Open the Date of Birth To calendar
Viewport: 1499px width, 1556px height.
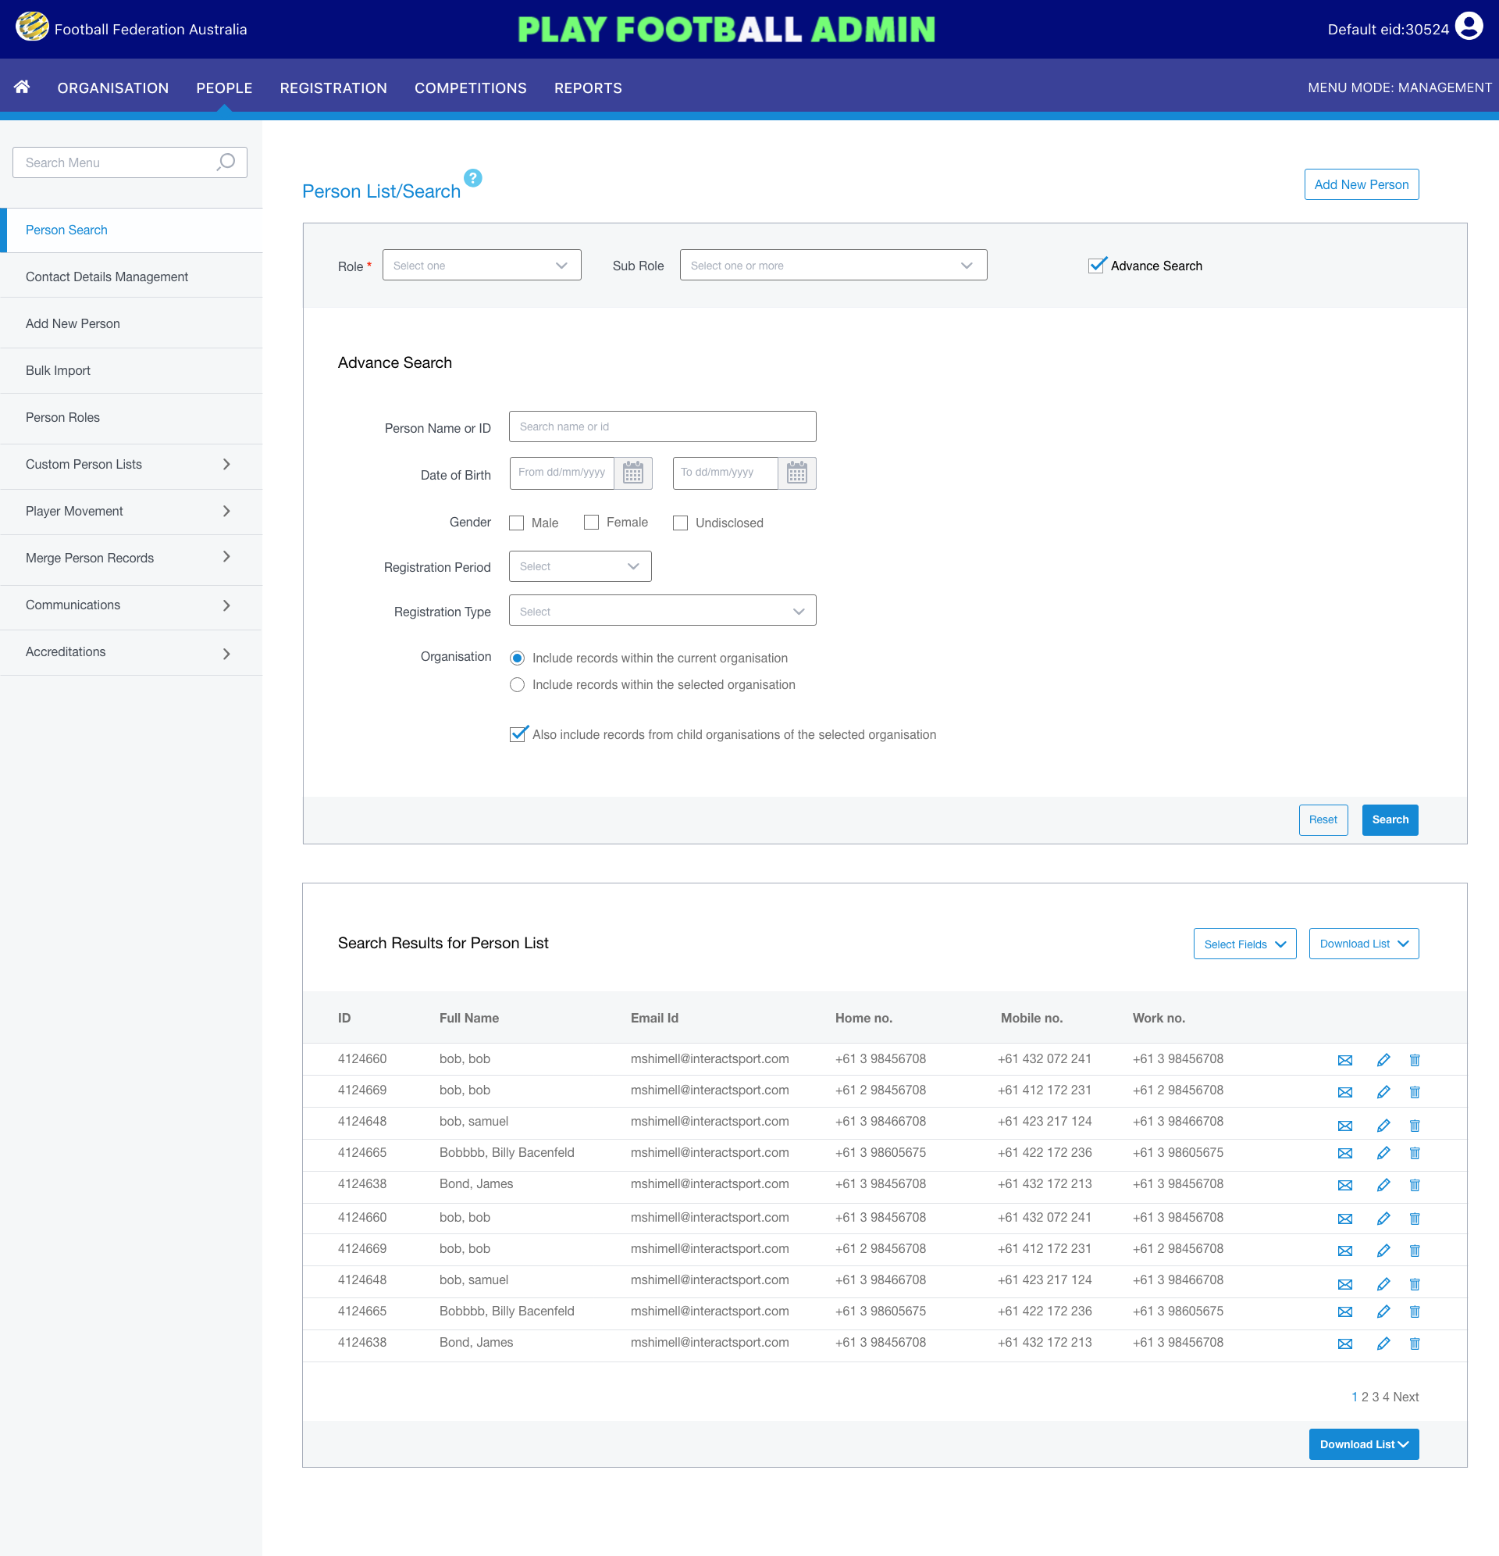(x=796, y=473)
